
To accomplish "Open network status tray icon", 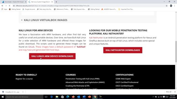I will [158, 97].
